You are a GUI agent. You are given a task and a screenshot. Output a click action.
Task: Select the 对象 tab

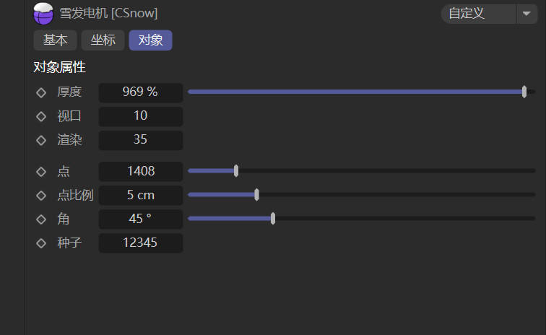(x=150, y=40)
